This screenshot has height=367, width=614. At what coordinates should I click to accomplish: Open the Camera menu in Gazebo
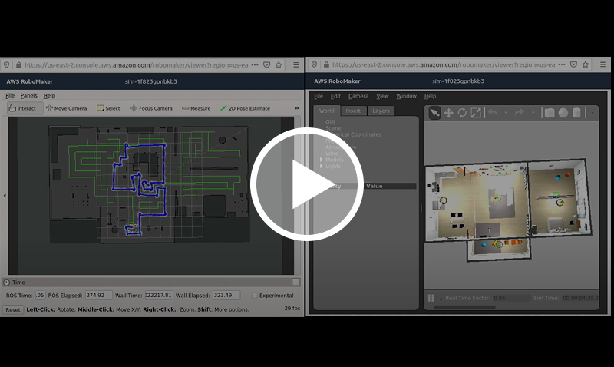coord(358,96)
